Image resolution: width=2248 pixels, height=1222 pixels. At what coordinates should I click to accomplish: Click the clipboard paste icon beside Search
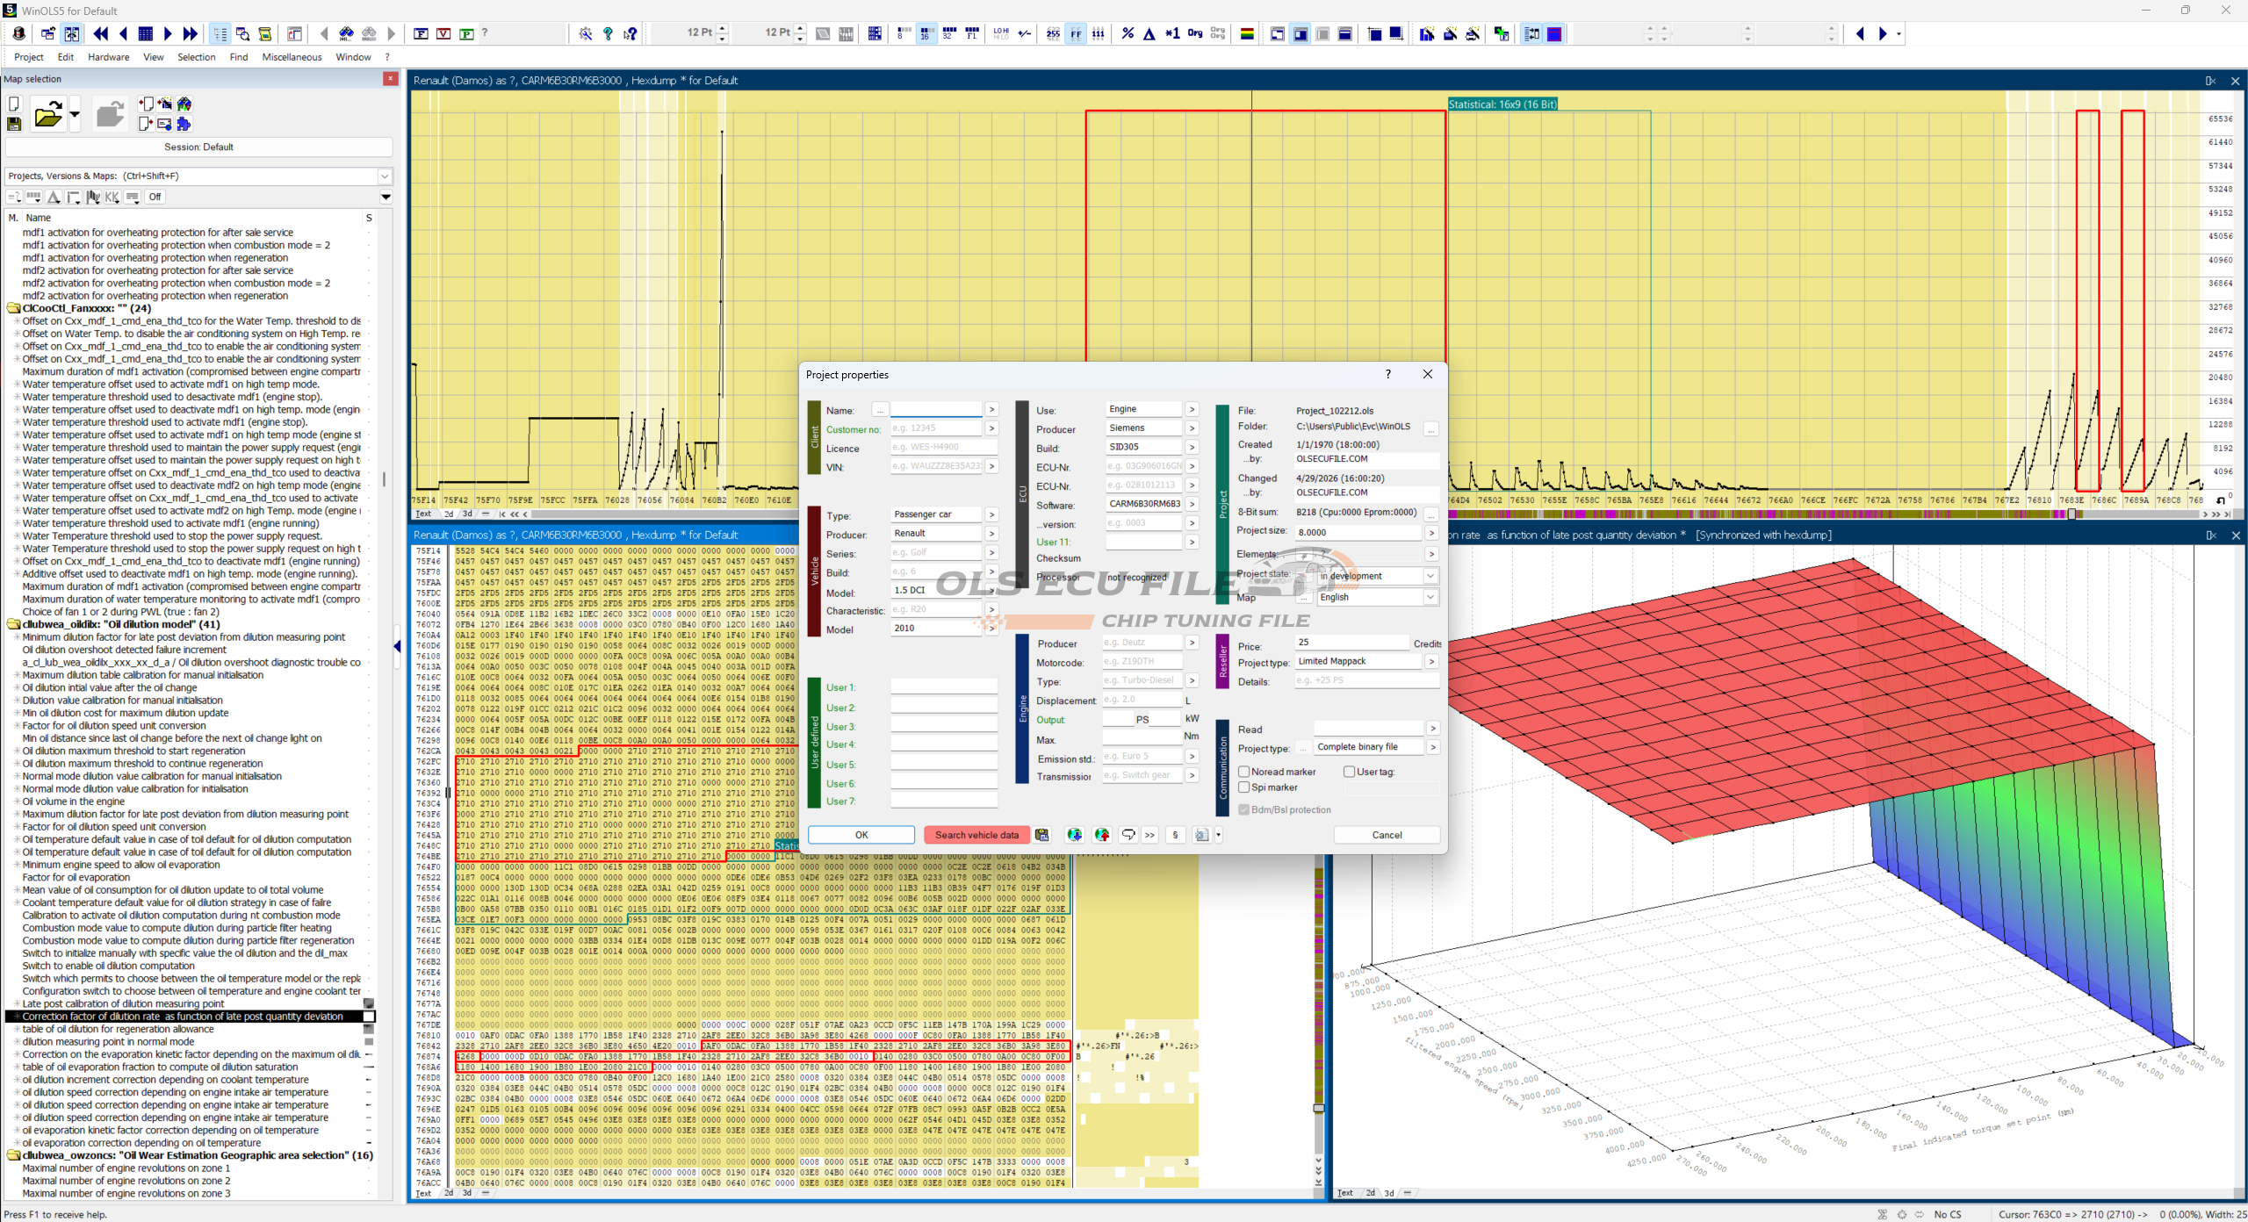[x=1042, y=835]
